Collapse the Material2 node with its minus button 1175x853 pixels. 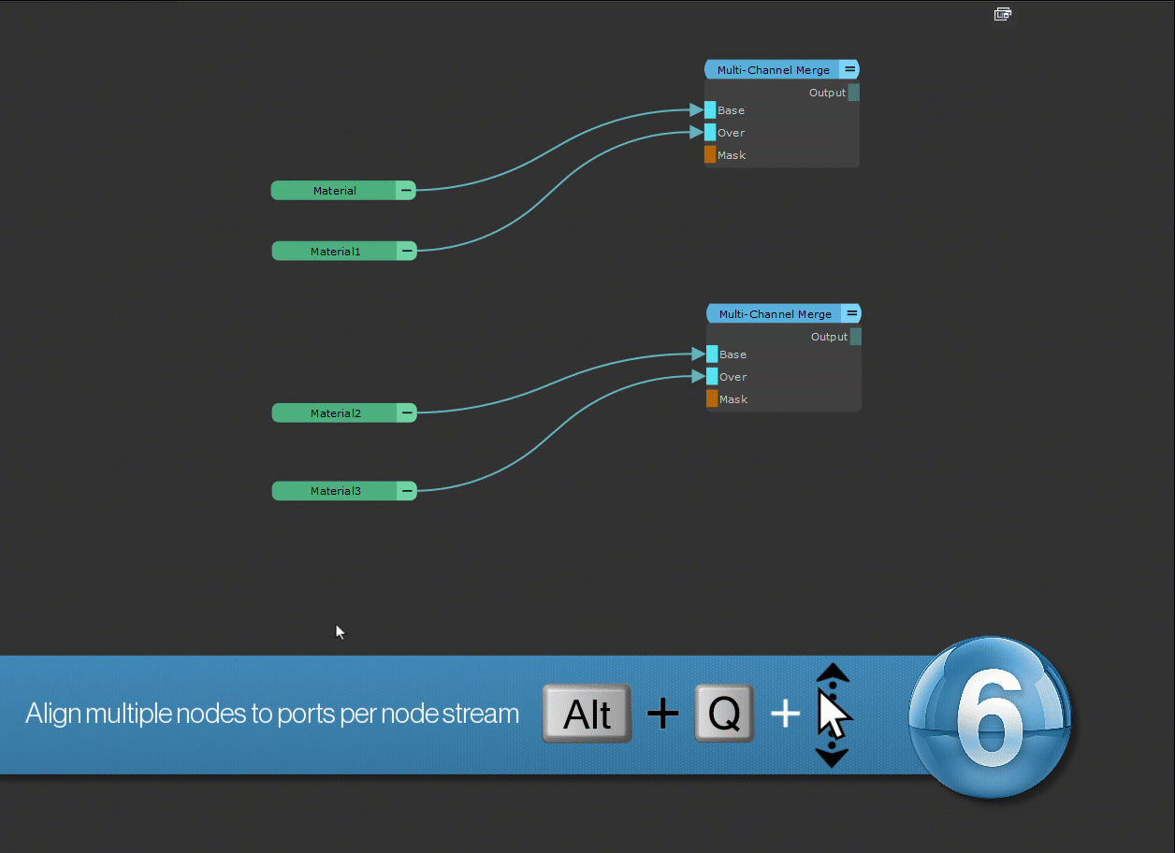click(x=406, y=413)
